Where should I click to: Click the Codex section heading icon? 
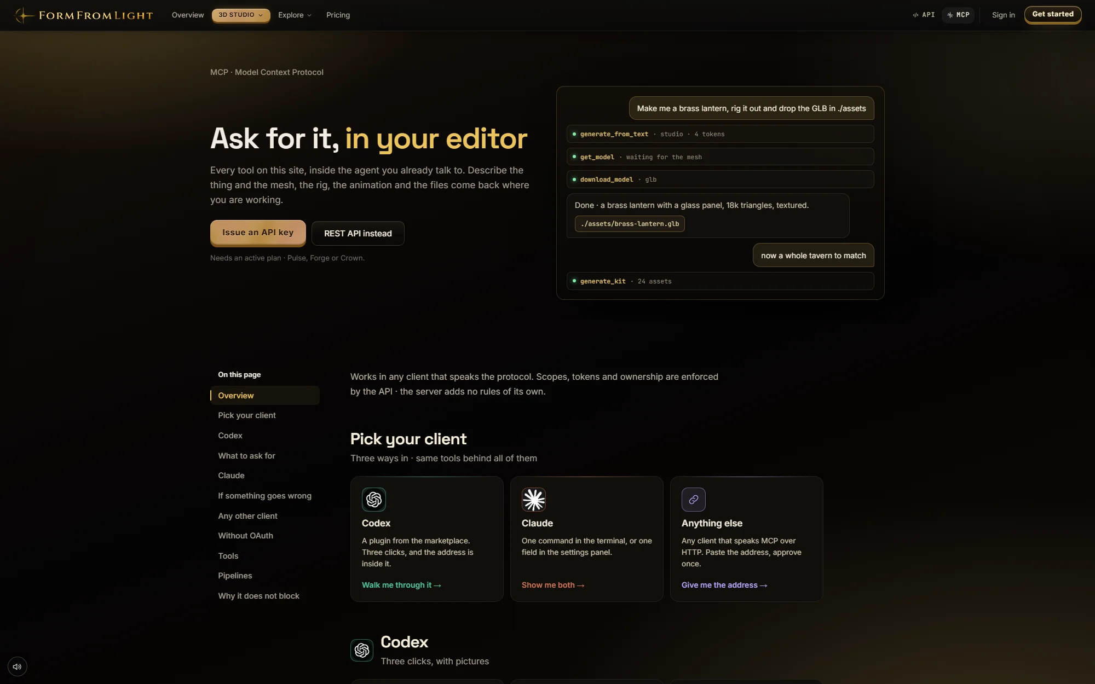(362, 650)
